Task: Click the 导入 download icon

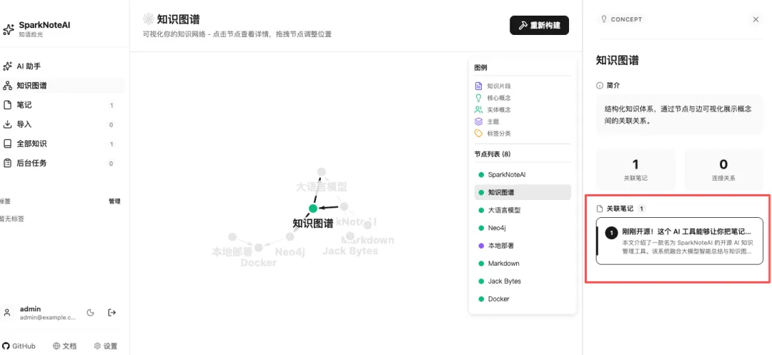Action: [x=7, y=124]
